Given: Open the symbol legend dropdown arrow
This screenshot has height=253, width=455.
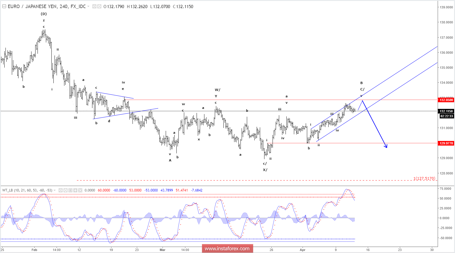Looking at the screenshot, I should click(x=88, y=6).
